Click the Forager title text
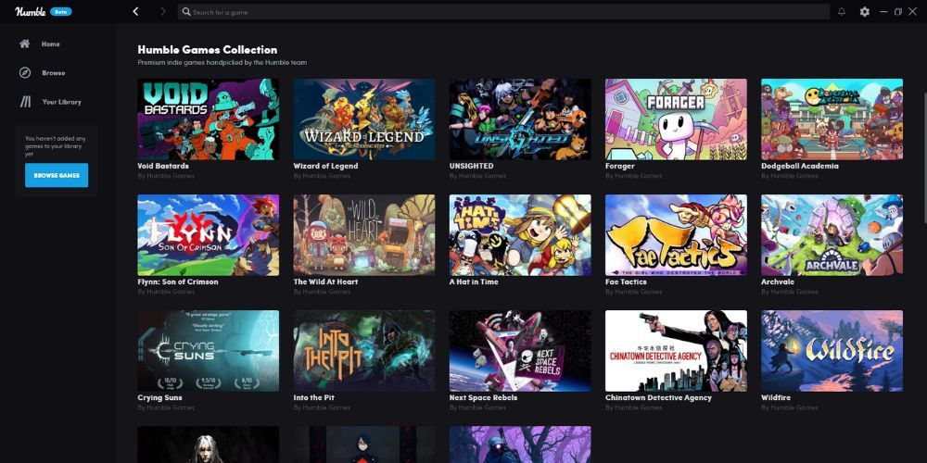 tap(620, 166)
